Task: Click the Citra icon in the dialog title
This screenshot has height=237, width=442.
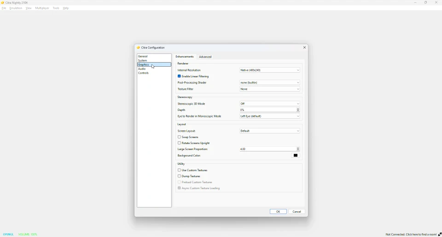Action: (139, 47)
